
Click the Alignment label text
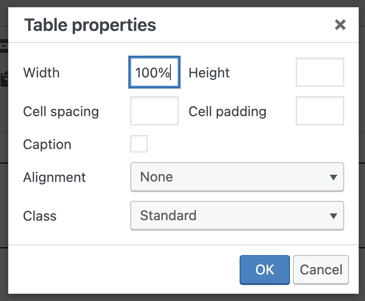(x=54, y=177)
